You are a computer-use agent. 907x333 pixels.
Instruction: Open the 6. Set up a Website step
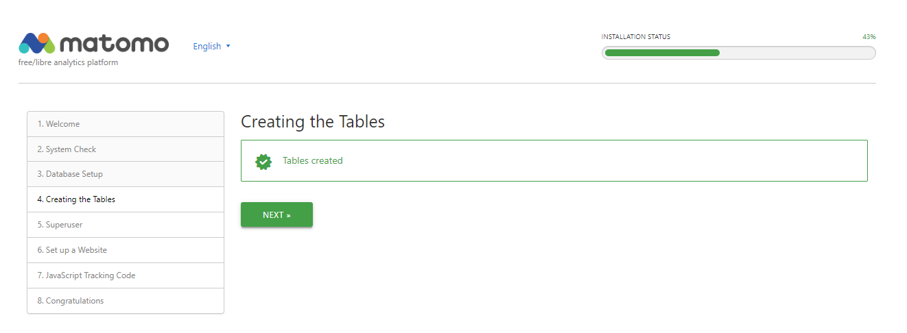(x=126, y=250)
